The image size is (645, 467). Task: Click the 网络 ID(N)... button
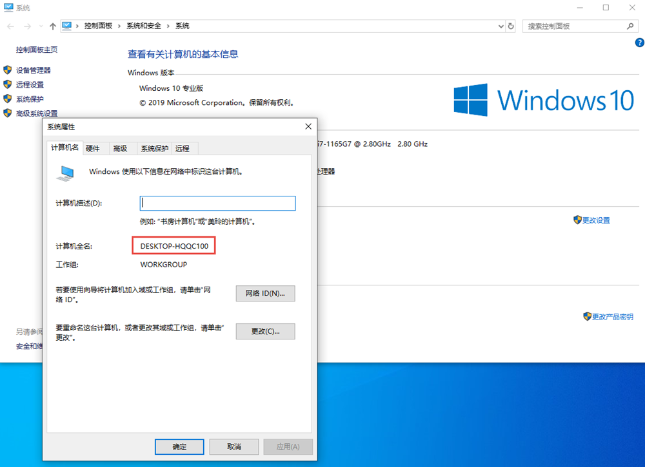265,294
